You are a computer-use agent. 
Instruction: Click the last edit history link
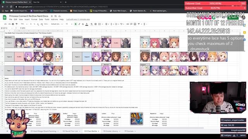78,19
